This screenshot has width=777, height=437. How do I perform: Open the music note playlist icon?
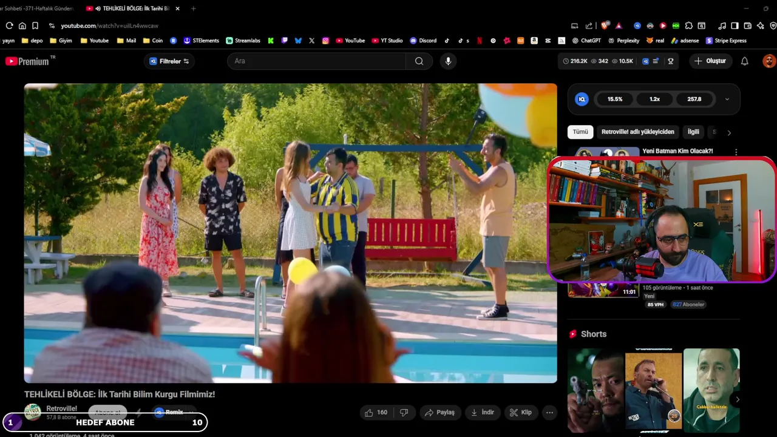[x=722, y=25]
